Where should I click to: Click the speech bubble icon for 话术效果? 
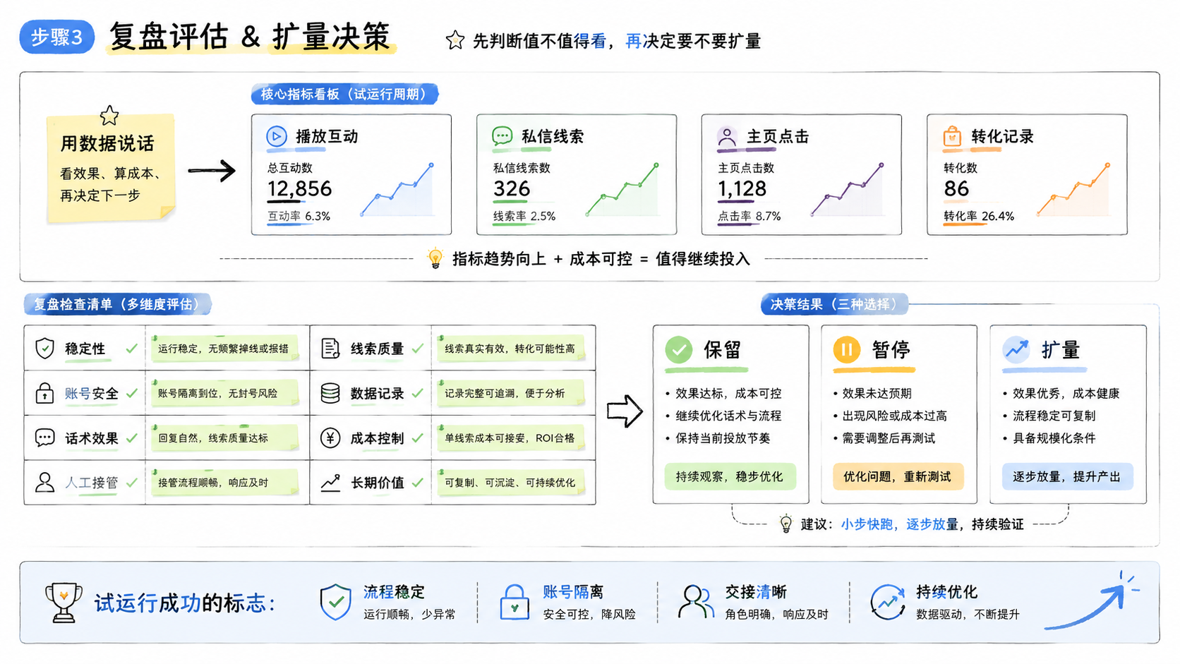tap(44, 438)
